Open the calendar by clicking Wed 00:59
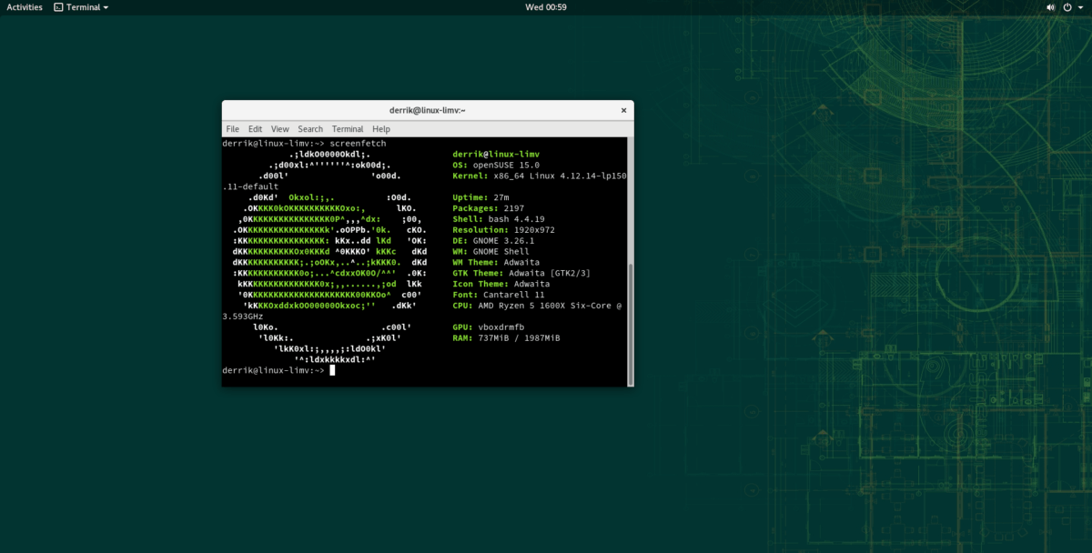1092x553 pixels. 545,6
